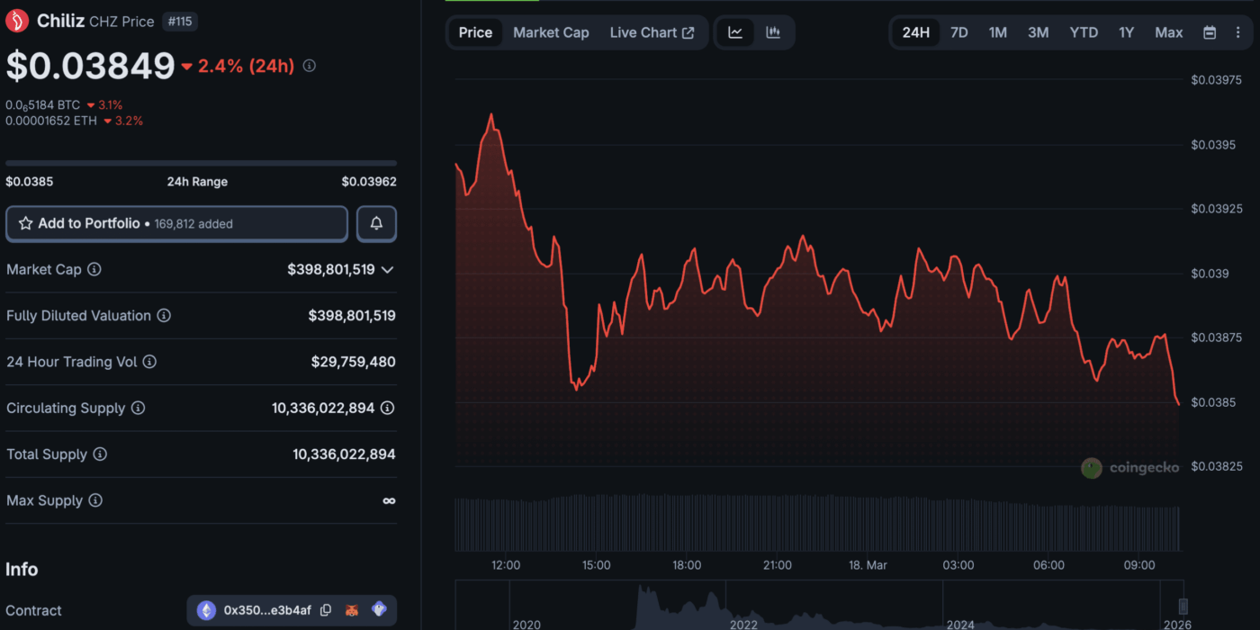Select the 1M time range

click(997, 32)
